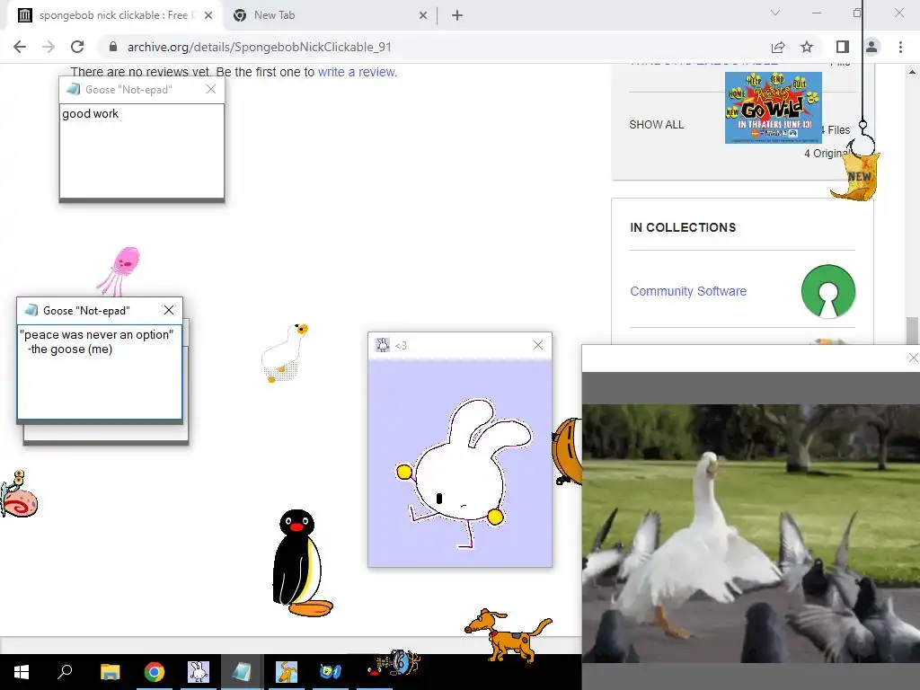
Task: Close the 'good work' Not-epad window
Action: [211, 89]
